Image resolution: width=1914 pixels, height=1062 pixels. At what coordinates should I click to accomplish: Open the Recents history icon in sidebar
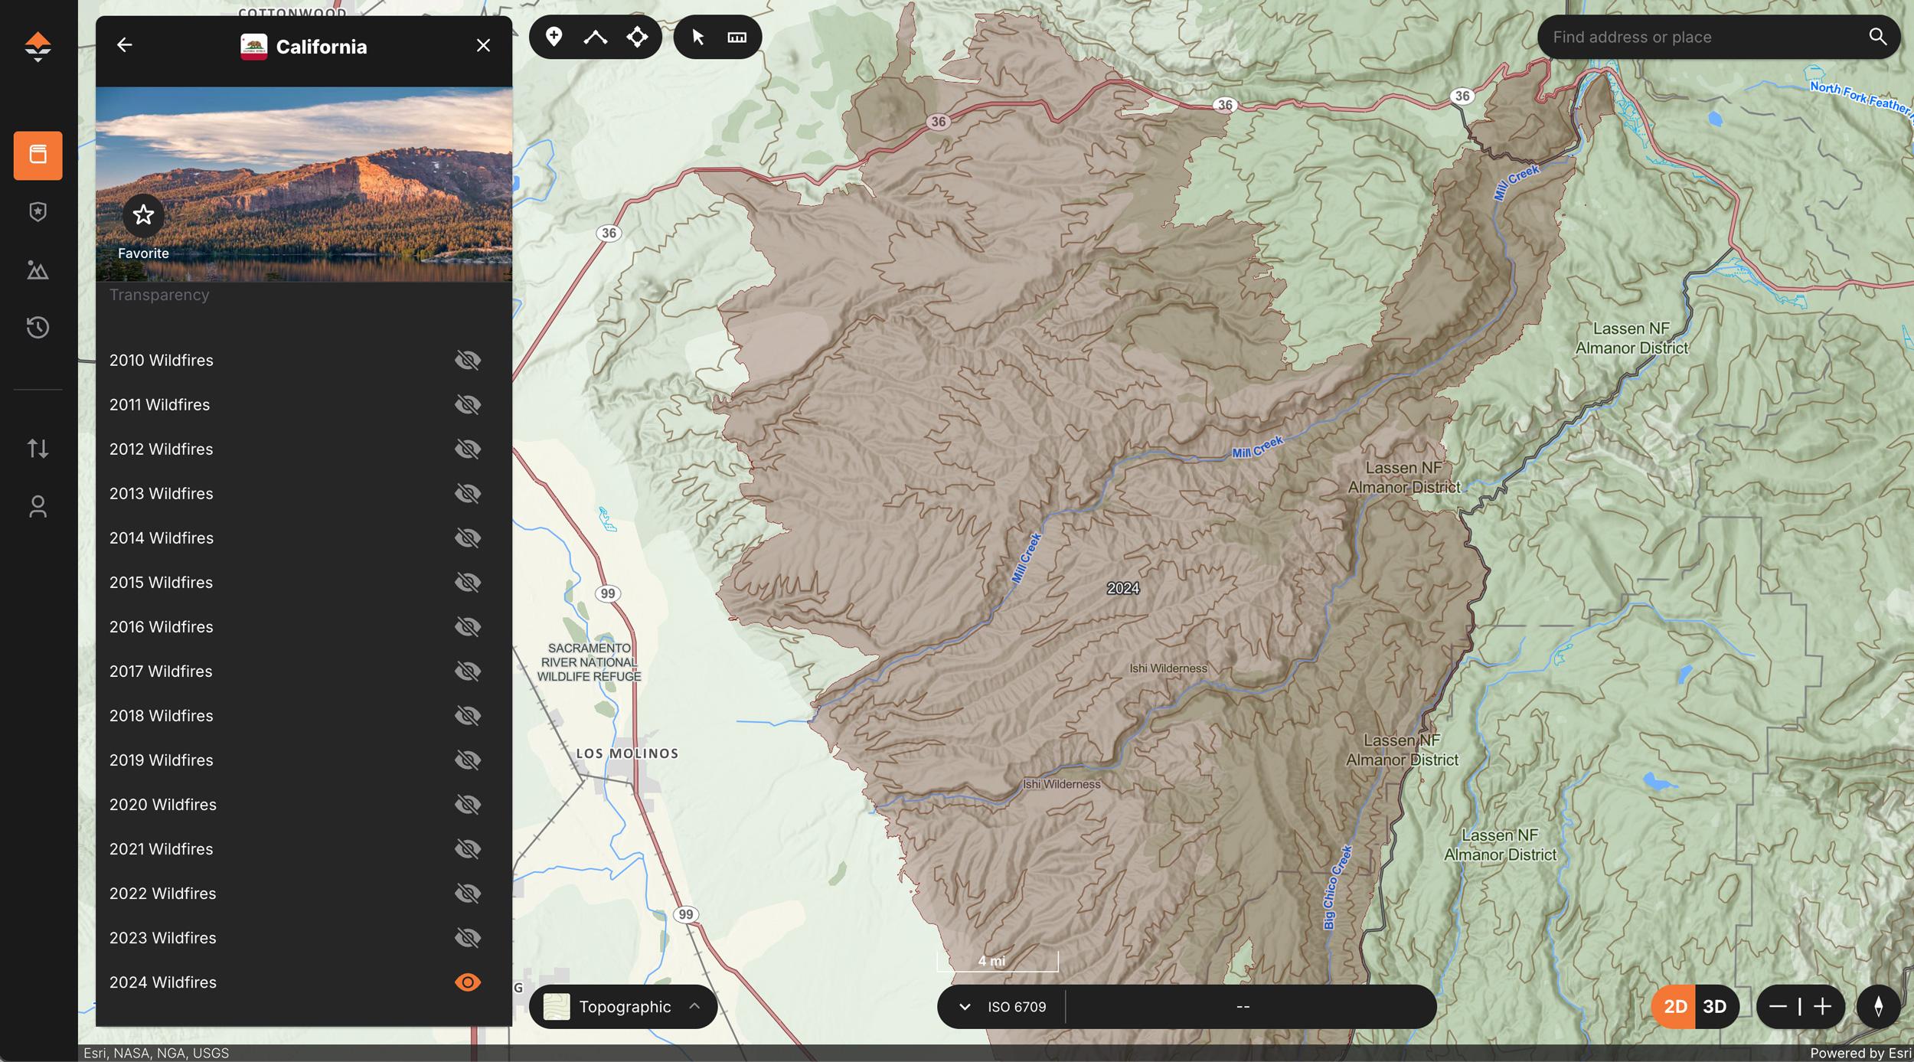tap(38, 328)
